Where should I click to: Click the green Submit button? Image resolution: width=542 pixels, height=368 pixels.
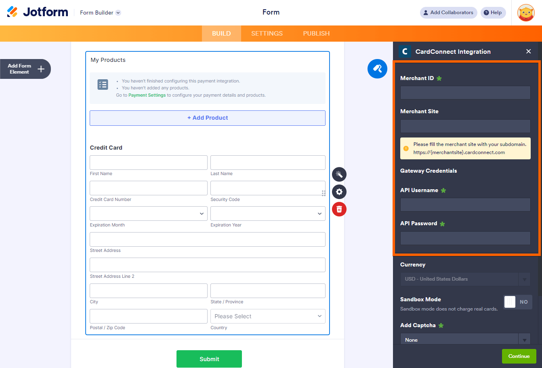pyautogui.click(x=209, y=359)
